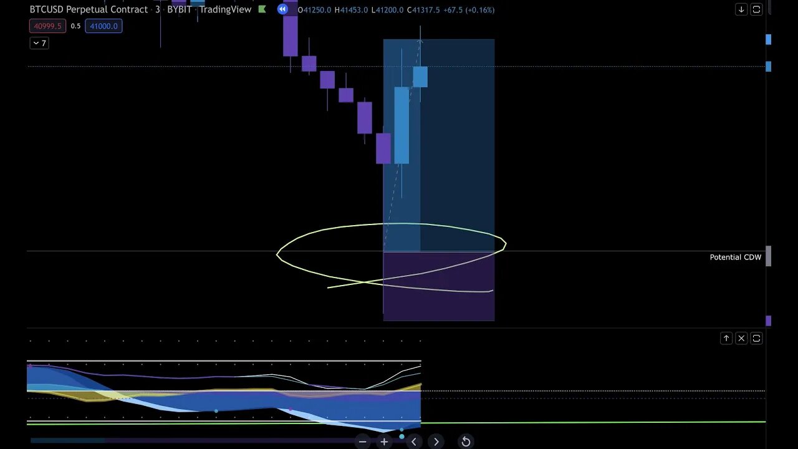Delete the indicator pane with X
The image size is (798, 449).
point(741,338)
